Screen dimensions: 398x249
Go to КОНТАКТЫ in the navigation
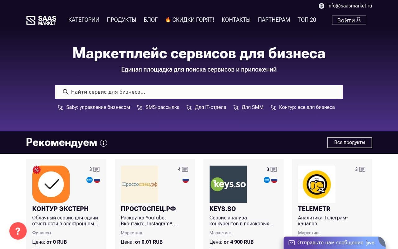coord(236,20)
